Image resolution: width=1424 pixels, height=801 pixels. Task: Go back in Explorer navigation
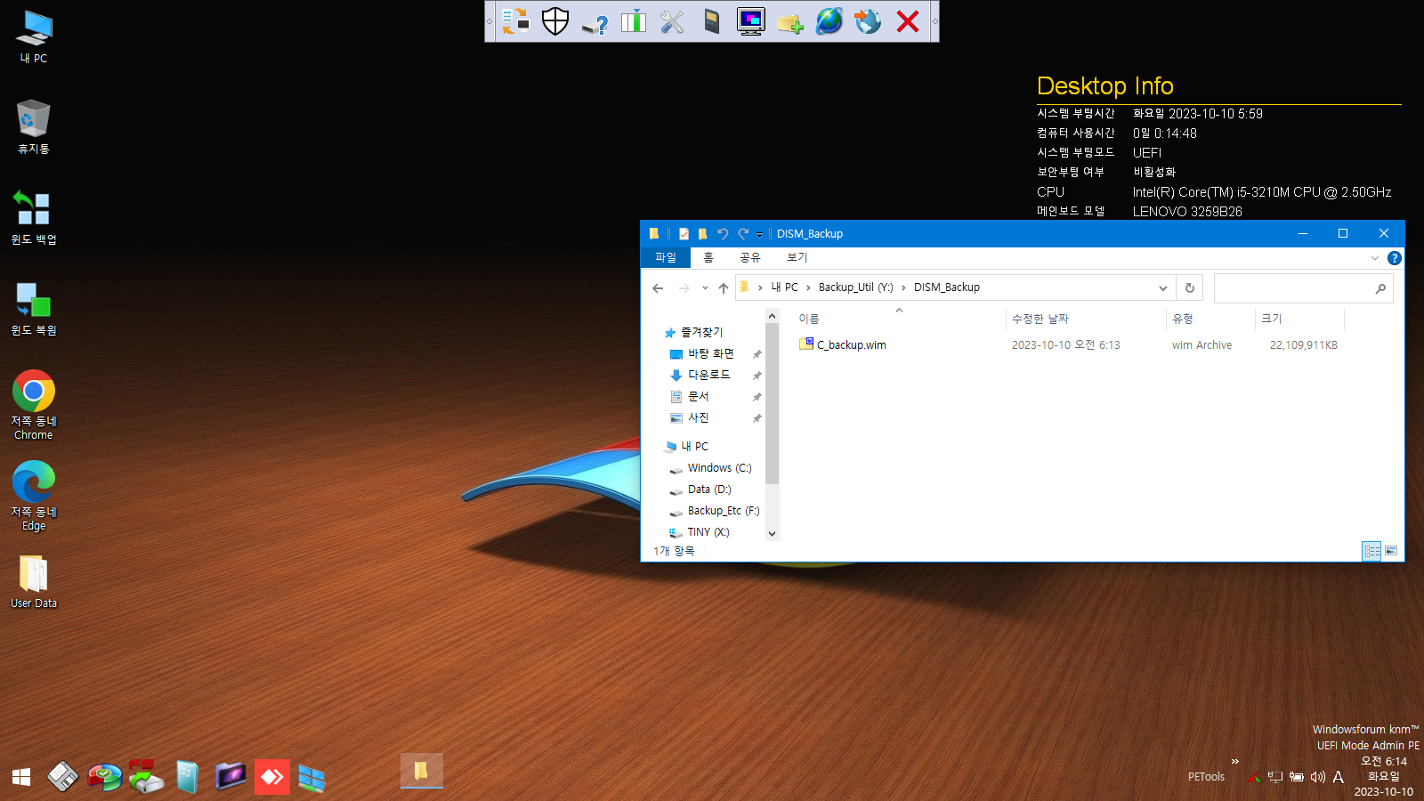pos(658,287)
